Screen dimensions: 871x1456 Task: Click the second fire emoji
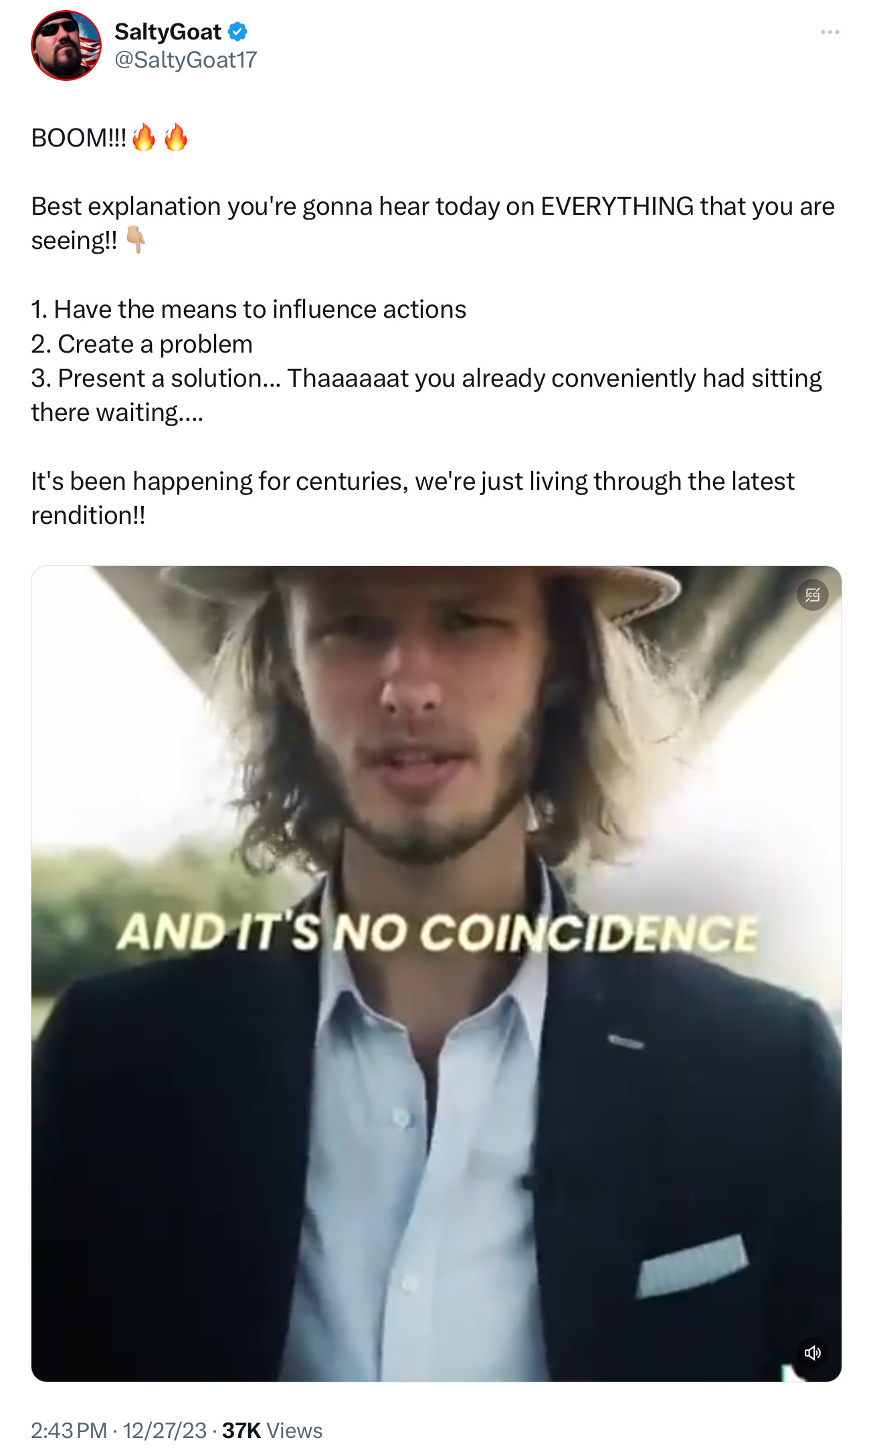click(x=176, y=137)
